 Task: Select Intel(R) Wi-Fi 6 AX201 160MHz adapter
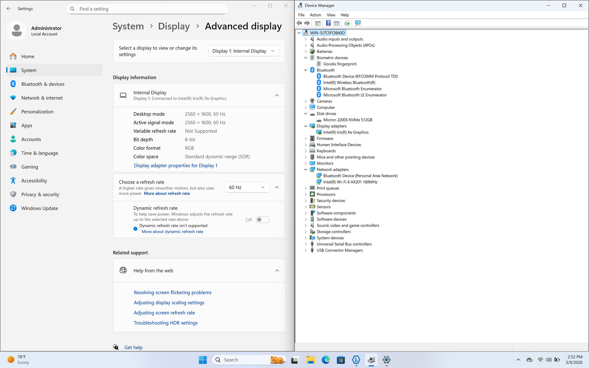[x=350, y=182]
